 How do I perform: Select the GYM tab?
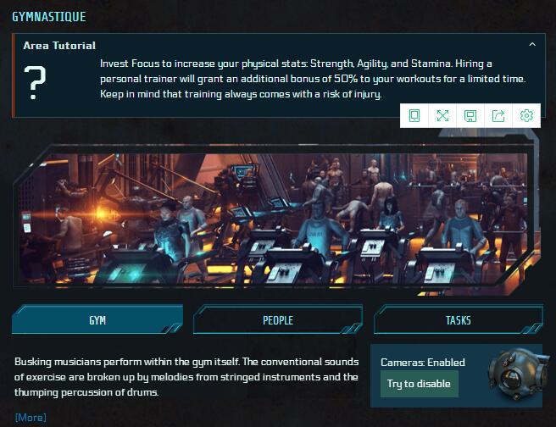tap(97, 319)
